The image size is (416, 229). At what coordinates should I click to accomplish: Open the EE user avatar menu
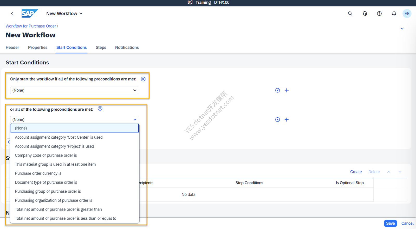click(x=407, y=14)
